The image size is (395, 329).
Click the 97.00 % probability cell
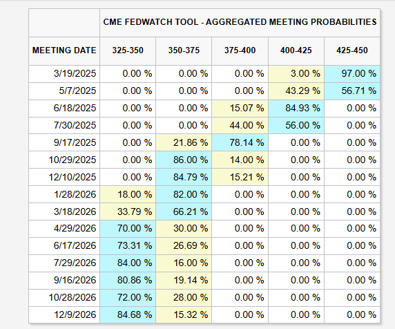click(352, 74)
